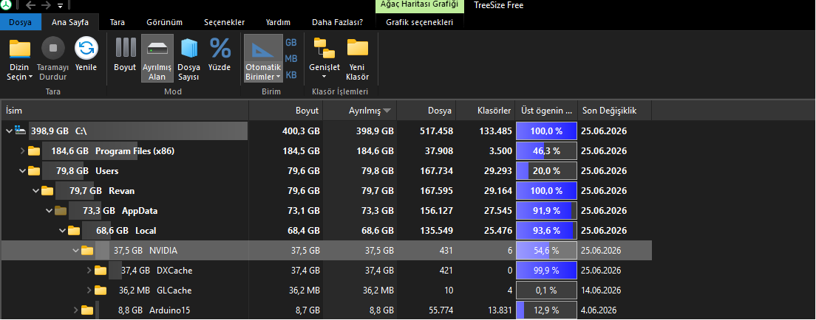This screenshot has height=320, width=816.
Task: Click the 517.458 file count cell
Action: click(x=436, y=131)
